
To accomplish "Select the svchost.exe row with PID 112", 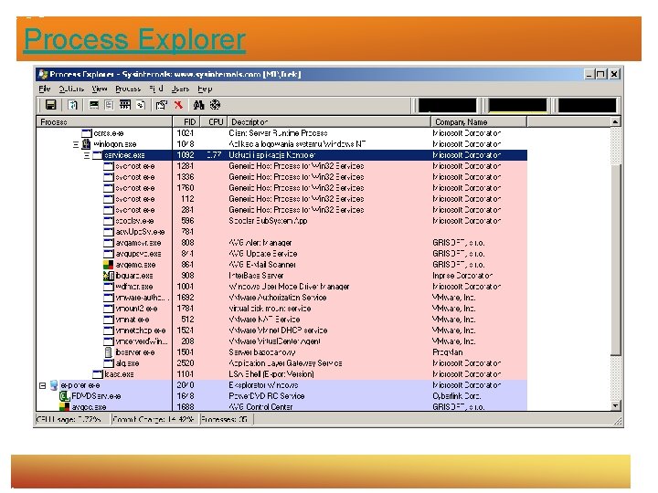I will pyautogui.click(x=281, y=199).
